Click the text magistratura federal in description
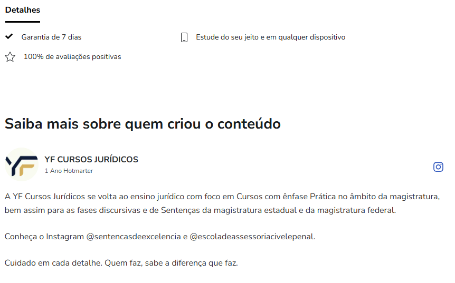This screenshot has height=283, width=455. [356, 210]
